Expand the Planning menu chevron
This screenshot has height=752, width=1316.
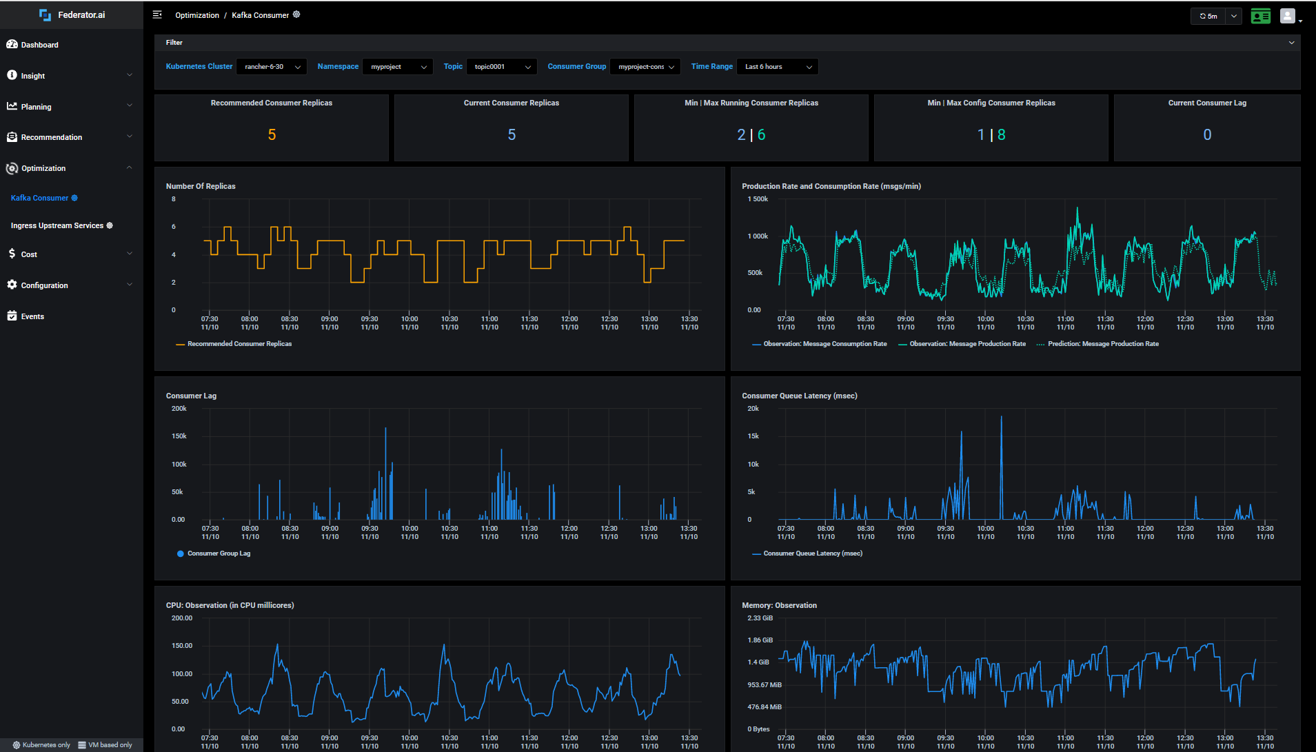point(130,106)
